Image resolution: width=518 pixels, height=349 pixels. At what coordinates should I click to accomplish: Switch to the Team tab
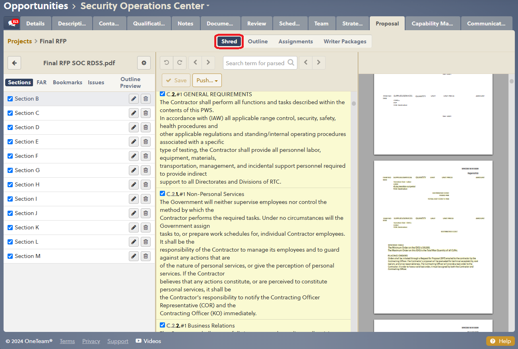coord(321,23)
